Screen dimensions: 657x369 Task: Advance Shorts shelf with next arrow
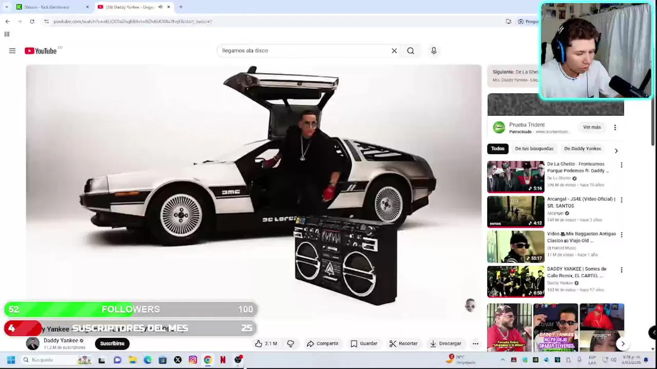[x=623, y=344]
